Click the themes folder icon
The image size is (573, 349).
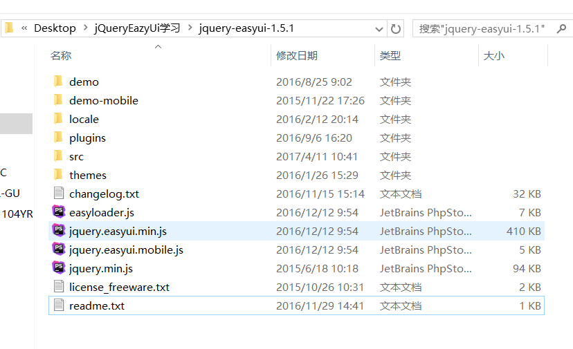[58, 174]
